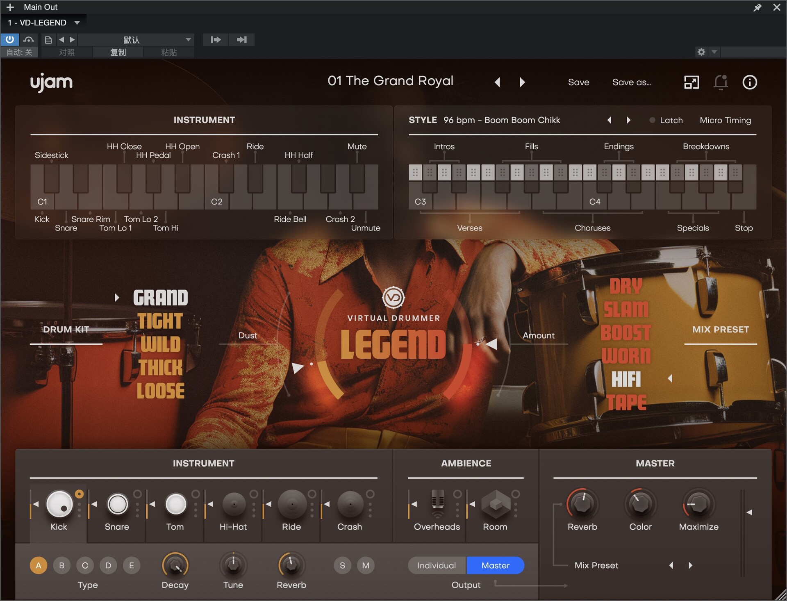The image size is (787, 601).
Task: Choose the DRY mix preset
Action: [626, 286]
